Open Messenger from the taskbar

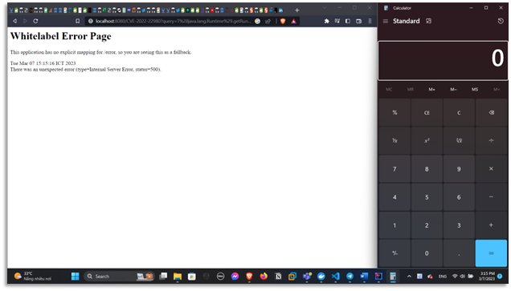click(235, 277)
